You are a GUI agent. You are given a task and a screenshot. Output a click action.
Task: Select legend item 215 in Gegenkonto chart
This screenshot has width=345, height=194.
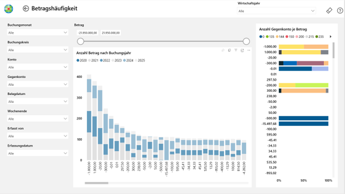pos(309,37)
